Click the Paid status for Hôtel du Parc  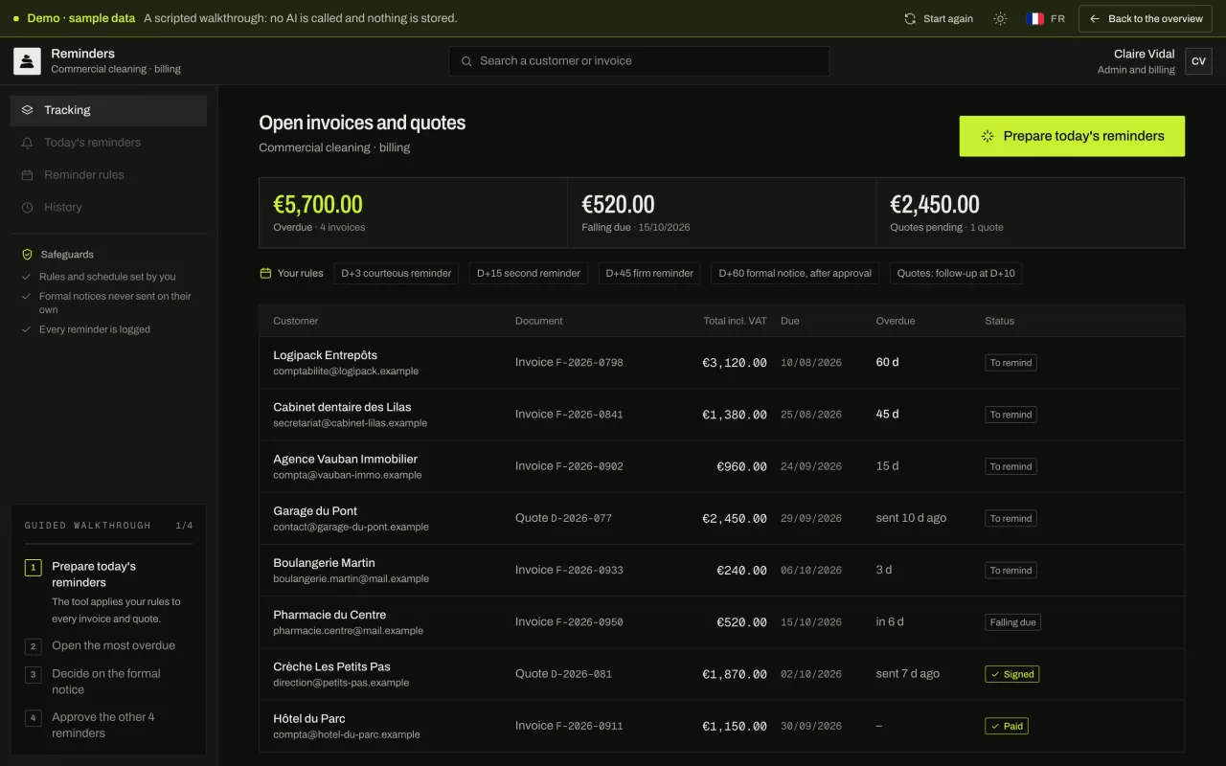pyautogui.click(x=1007, y=726)
